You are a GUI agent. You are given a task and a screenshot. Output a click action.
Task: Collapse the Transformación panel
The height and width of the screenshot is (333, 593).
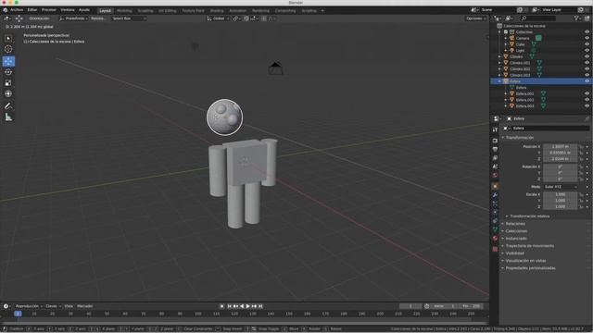[519, 138]
